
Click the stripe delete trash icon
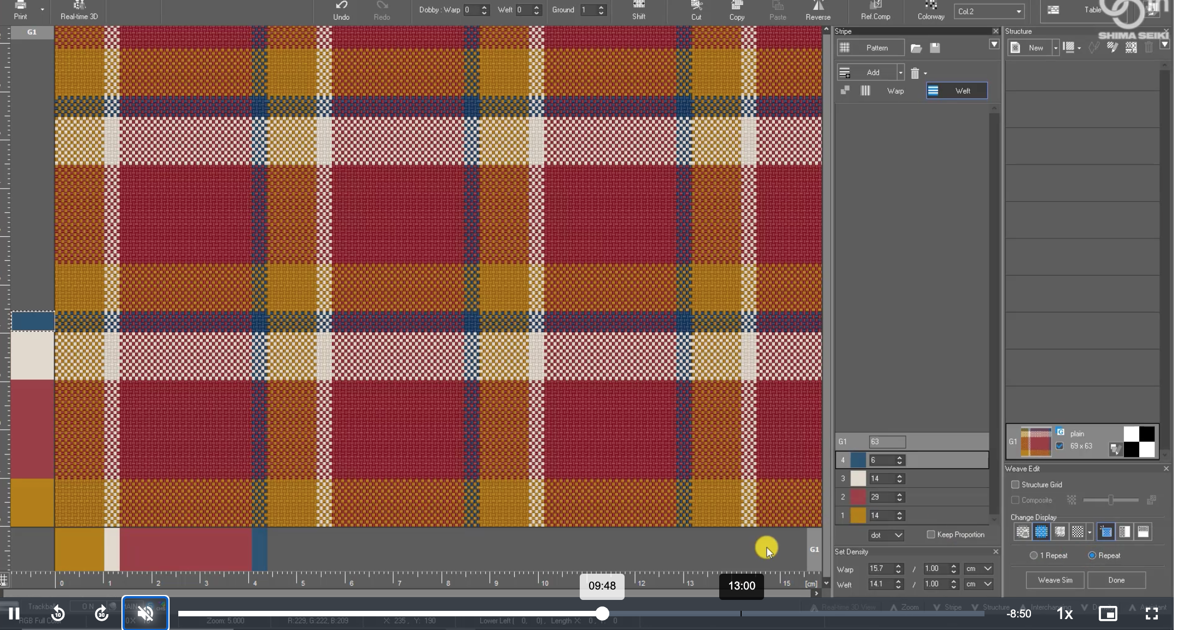click(914, 73)
